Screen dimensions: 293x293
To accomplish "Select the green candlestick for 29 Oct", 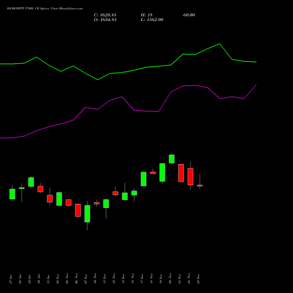I will (31, 182).
